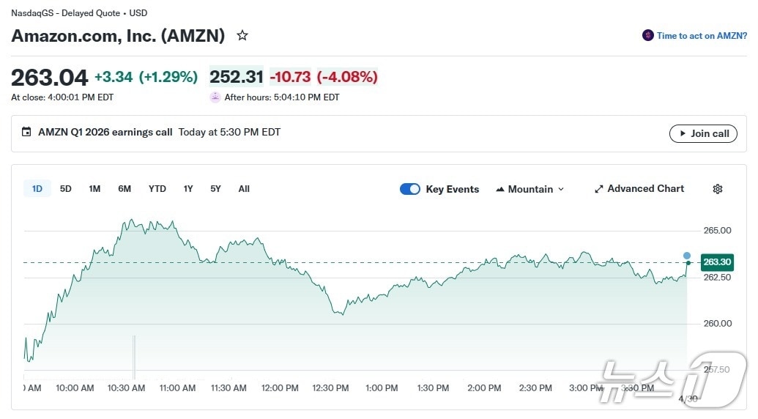
Task: Open chart settings gear icon
Action: pyautogui.click(x=718, y=189)
